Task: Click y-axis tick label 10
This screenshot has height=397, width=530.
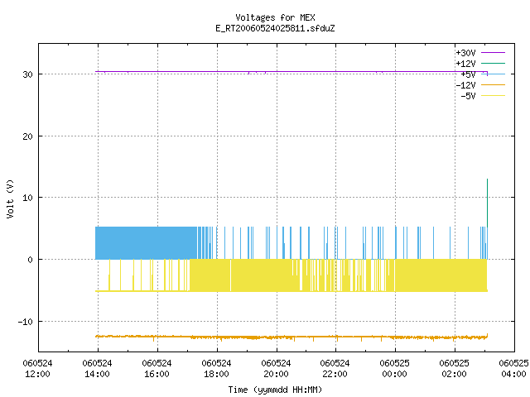Action: [27, 198]
